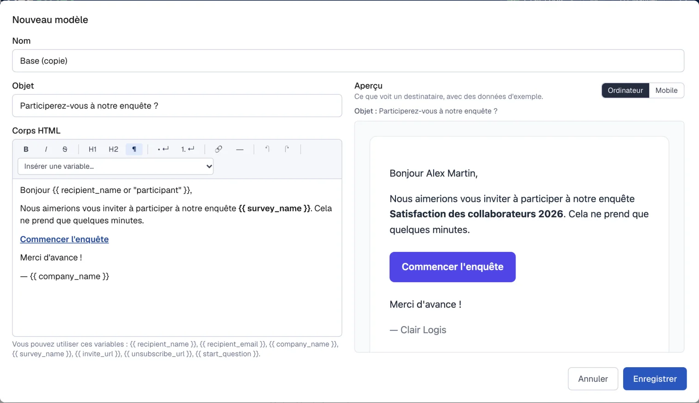
Task: Toggle bold formatting in the editor toolbar
Action: point(26,149)
